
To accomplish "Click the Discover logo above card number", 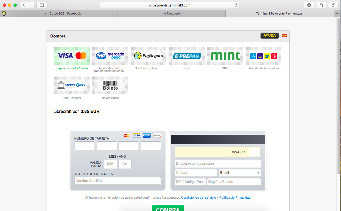I will [x=157, y=135].
